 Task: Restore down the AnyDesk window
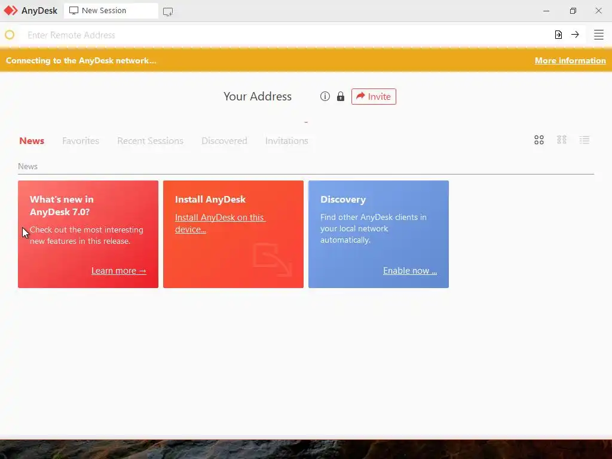pos(573,11)
